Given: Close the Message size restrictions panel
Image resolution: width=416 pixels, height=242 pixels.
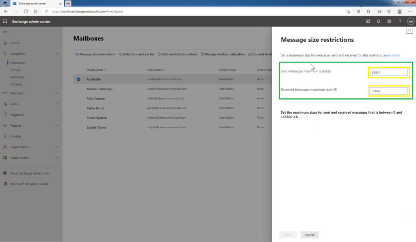Looking at the screenshot, I should coord(409,30).
